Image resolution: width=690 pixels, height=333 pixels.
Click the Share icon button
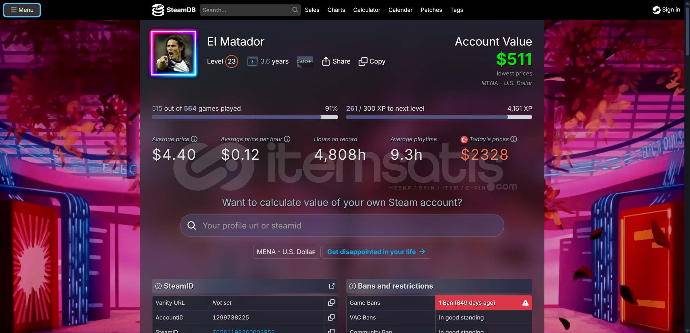coord(326,61)
